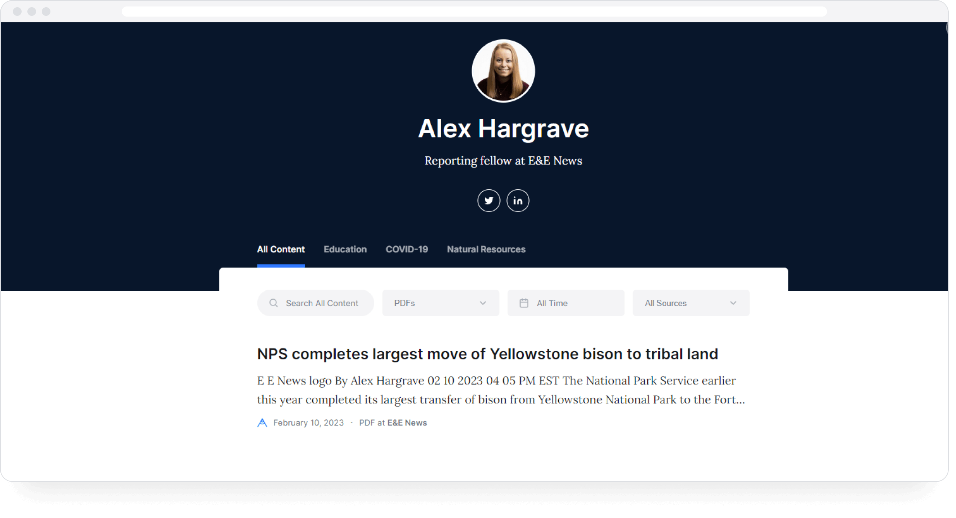Click the first gray window control dot
Viewport: 956px width, 518px height.
coord(17,12)
